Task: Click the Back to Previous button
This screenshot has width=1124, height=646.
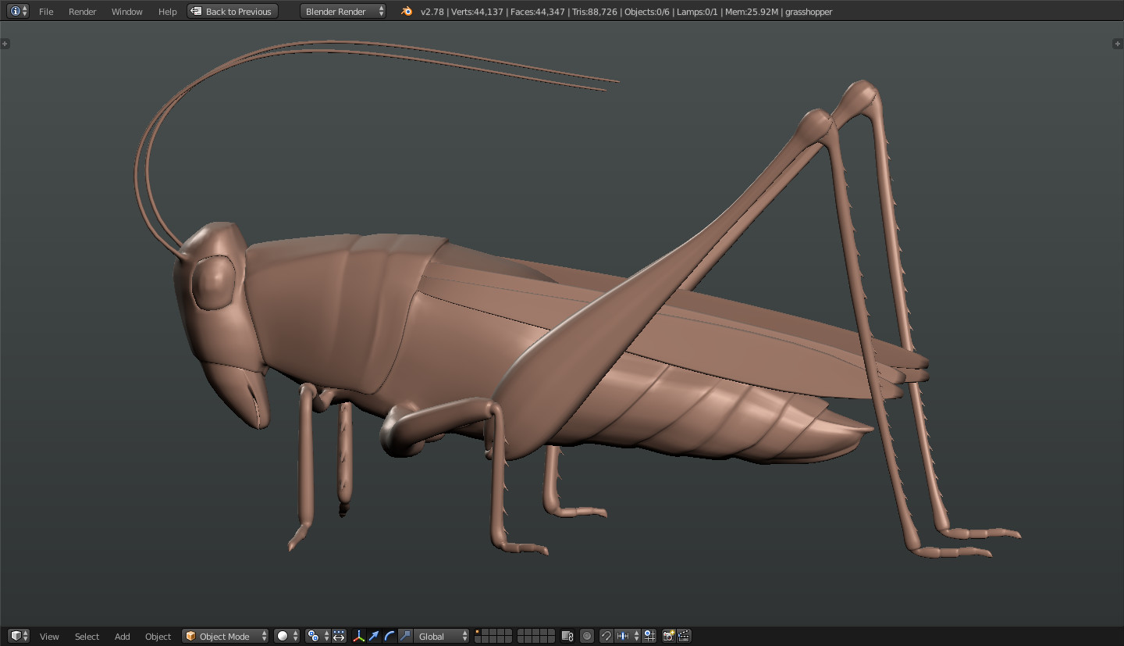Action: click(x=232, y=11)
